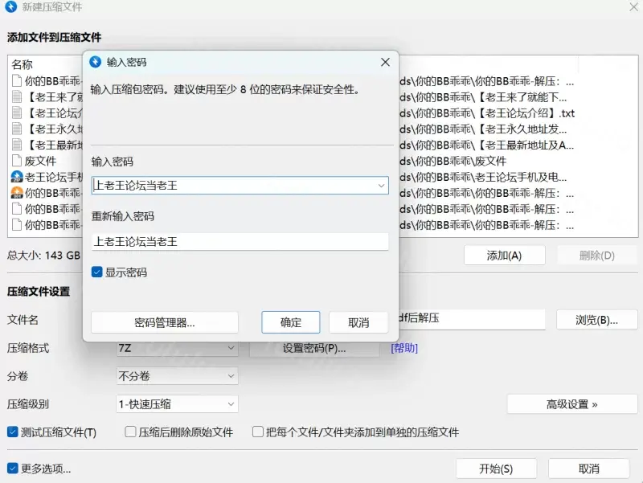Expand 高级设置 options

click(572, 404)
